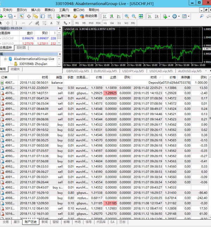Viewport: 211px width, 227px height.
Task: Click the 新订单 new order button
Action: pos(63,16)
